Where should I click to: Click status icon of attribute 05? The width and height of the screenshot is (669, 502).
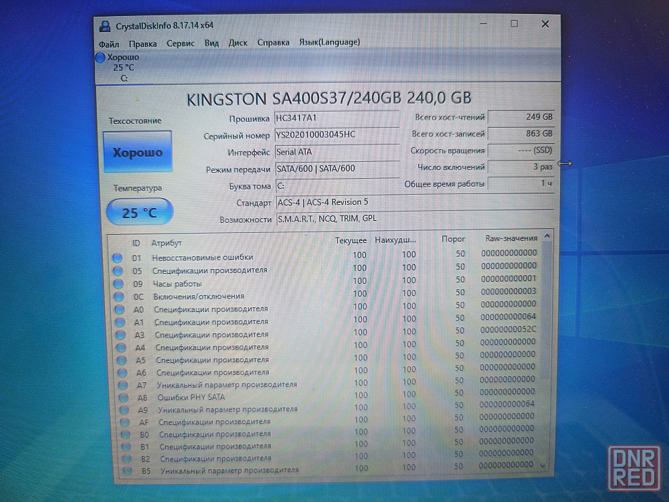pyautogui.click(x=118, y=270)
